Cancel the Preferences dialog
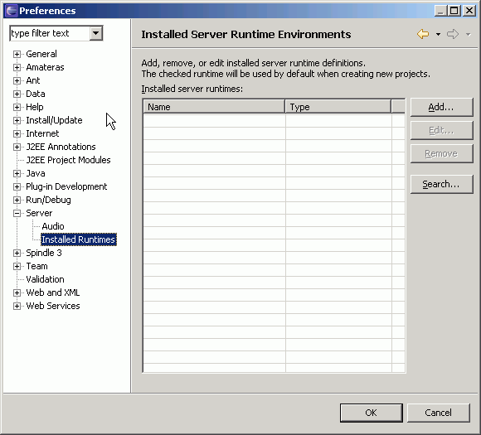 tap(439, 413)
